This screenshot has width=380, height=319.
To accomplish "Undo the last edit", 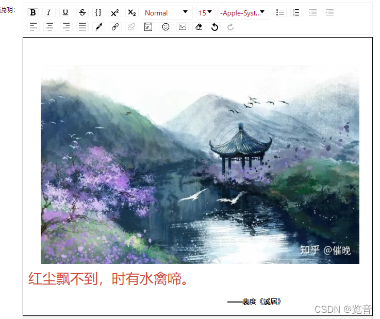I will point(214,27).
